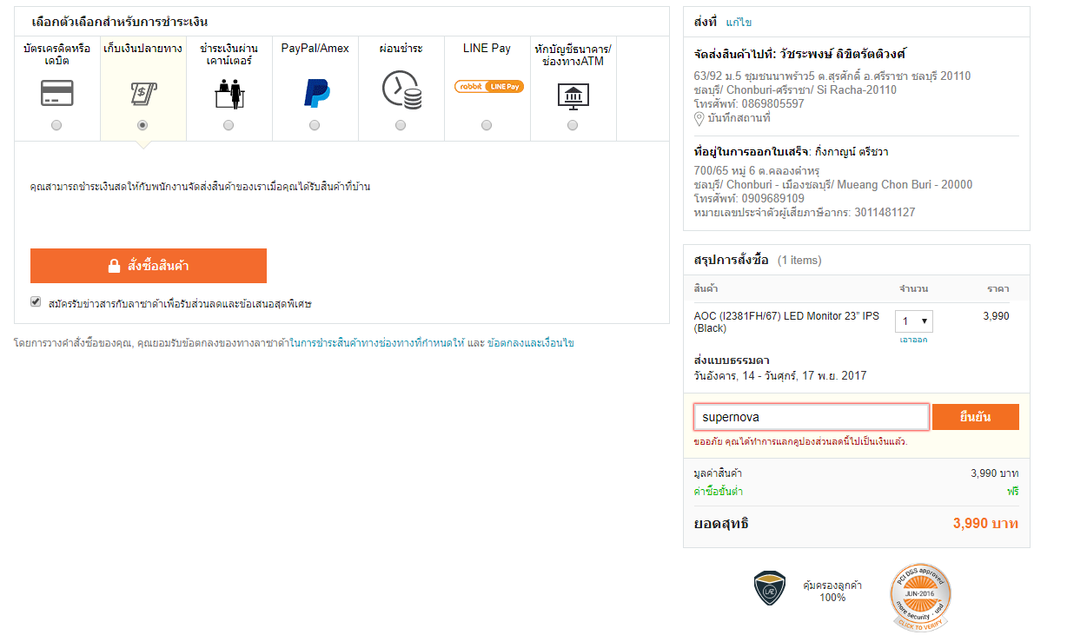The width and height of the screenshot is (1087, 635).
Task: Click the orange สั่งซื้อสินค้า order button
Action: click(149, 266)
